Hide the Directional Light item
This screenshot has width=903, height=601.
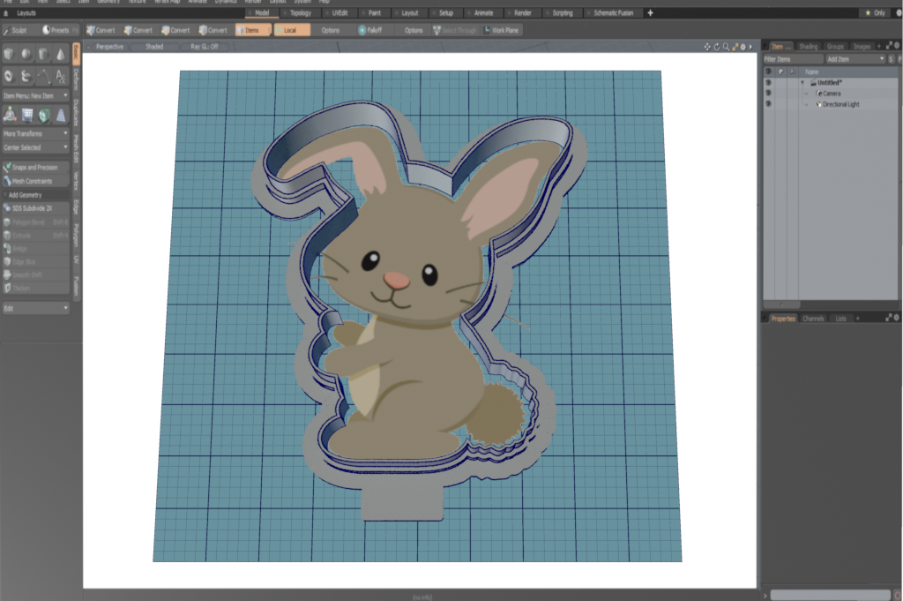[x=768, y=104]
